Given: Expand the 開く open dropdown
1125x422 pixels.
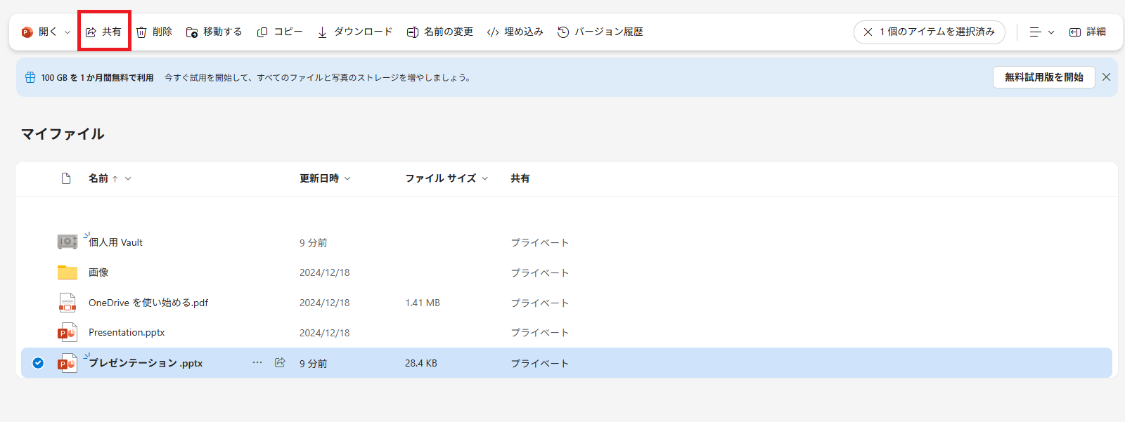Looking at the screenshot, I should pyautogui.click(x=67, y=32).
